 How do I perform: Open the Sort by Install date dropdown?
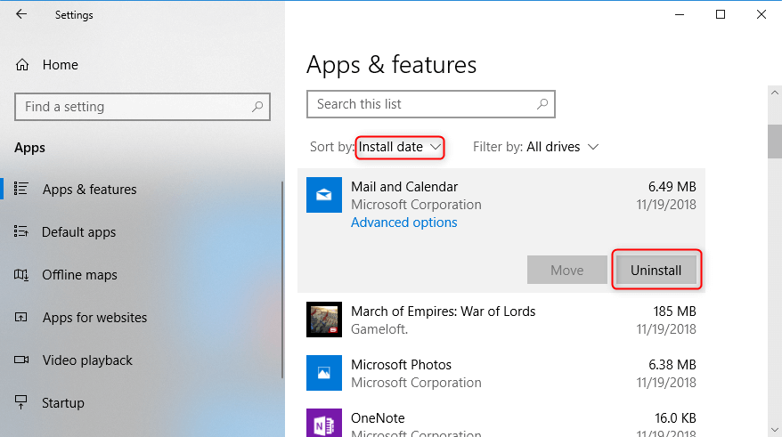point(400,147)
